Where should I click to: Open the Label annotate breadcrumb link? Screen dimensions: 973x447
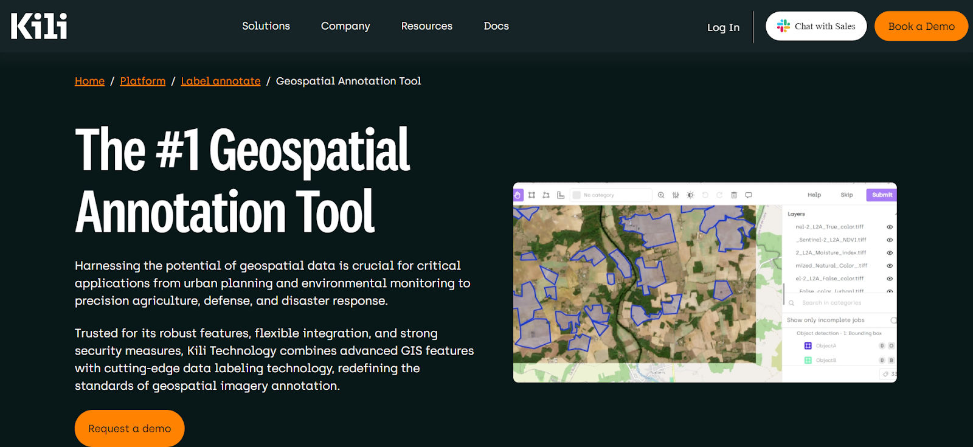[221, 81]
